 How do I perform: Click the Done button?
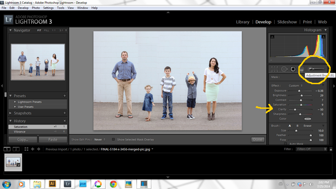coord(258,139)
